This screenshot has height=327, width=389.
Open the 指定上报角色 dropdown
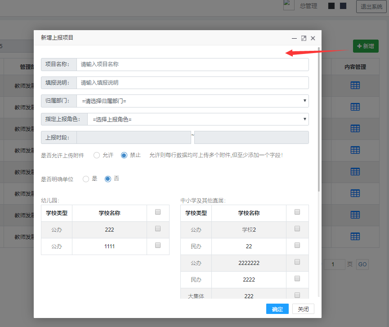(x=198, y=119)
